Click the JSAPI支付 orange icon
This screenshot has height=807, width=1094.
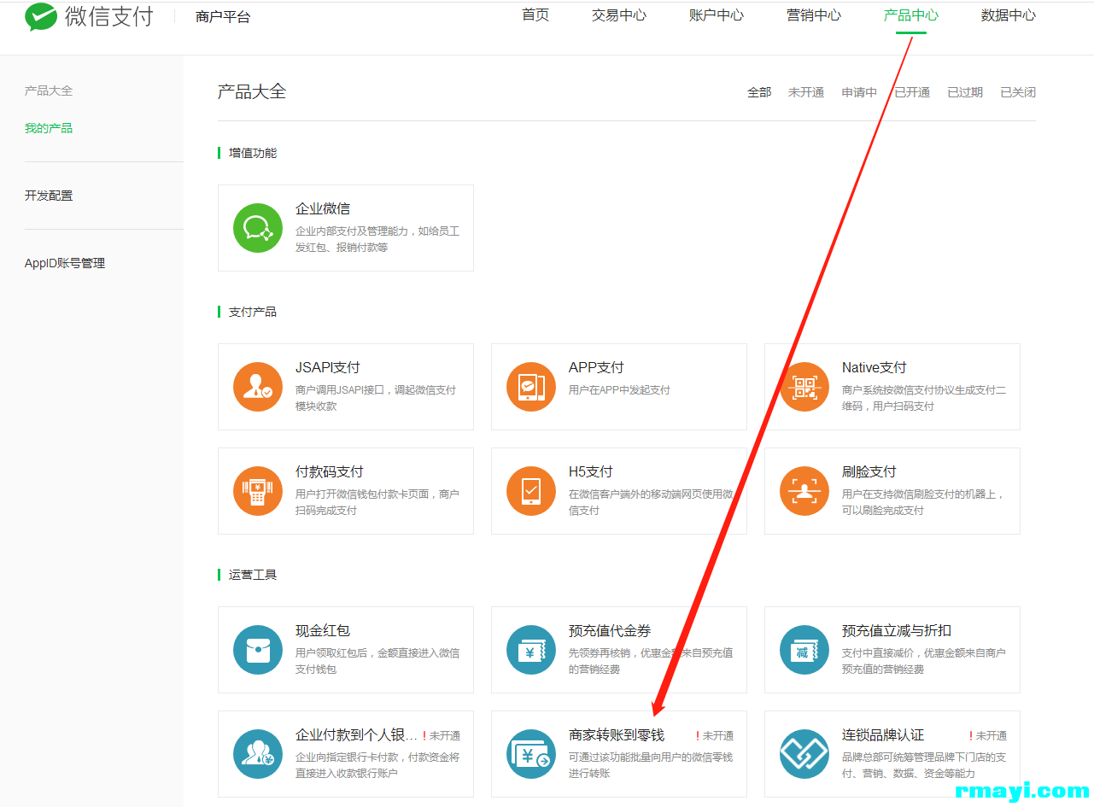[x=258, y=387]
